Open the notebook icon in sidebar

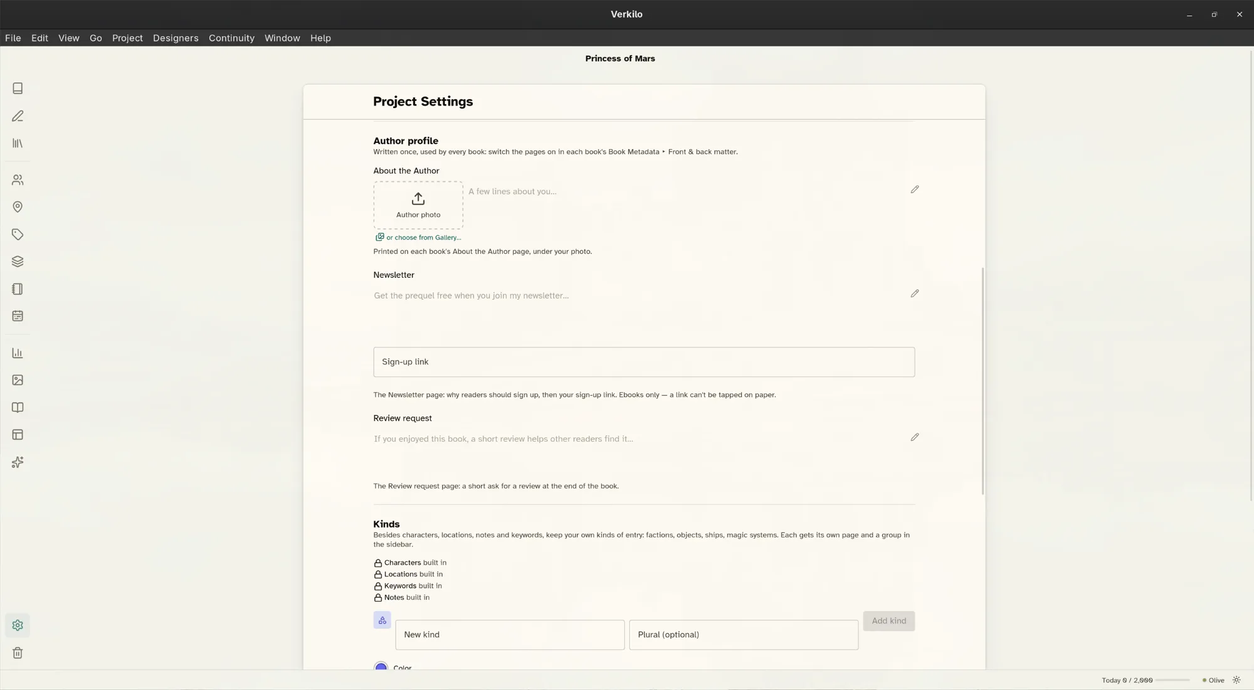click(18, 289)
